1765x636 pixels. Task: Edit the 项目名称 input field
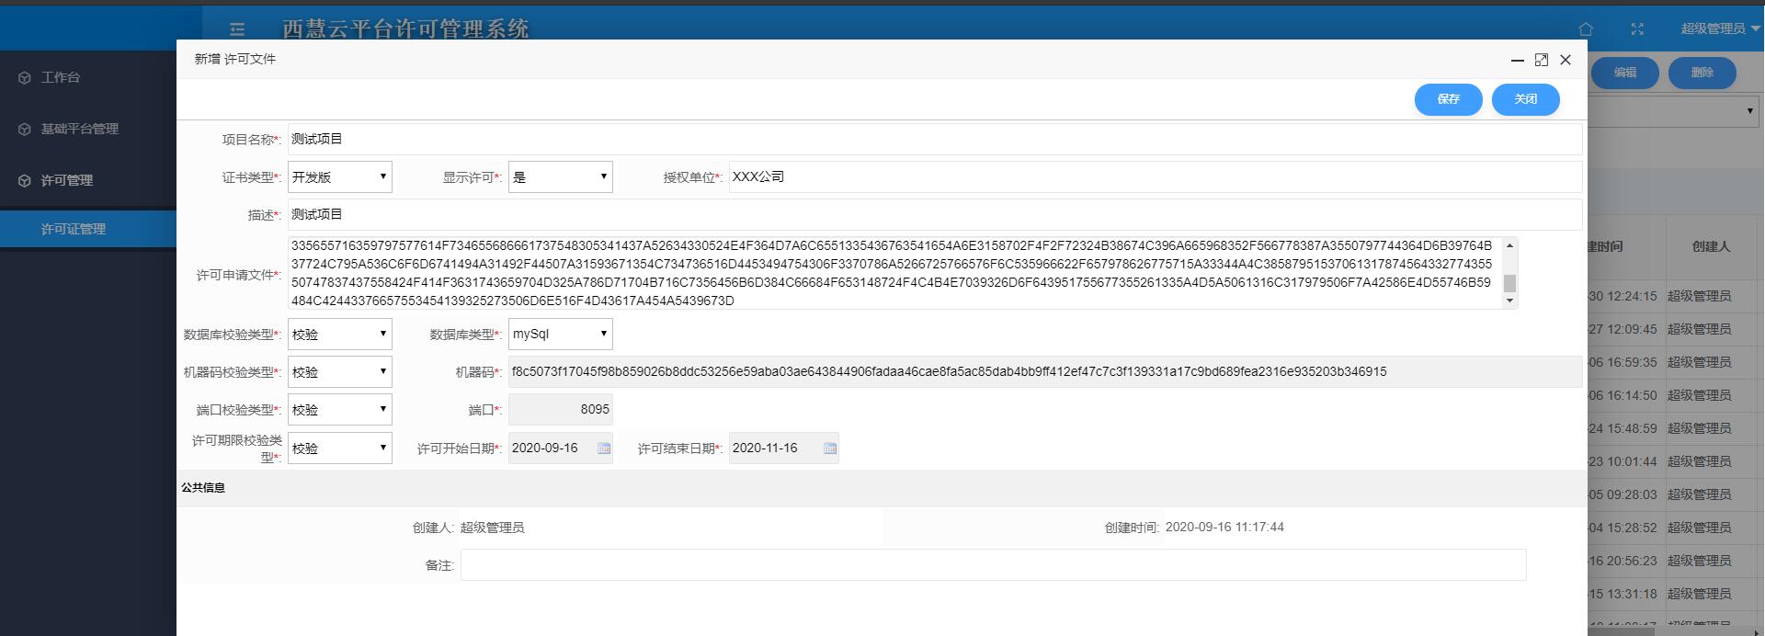(935, 139)
